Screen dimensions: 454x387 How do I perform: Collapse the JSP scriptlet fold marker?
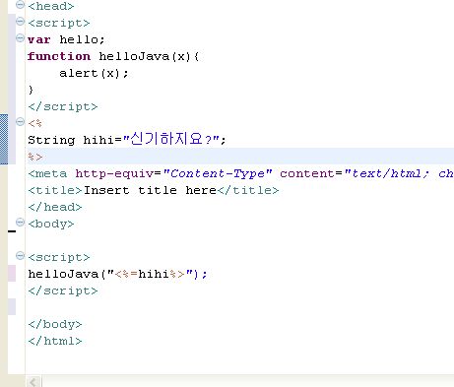click(20, 122)
